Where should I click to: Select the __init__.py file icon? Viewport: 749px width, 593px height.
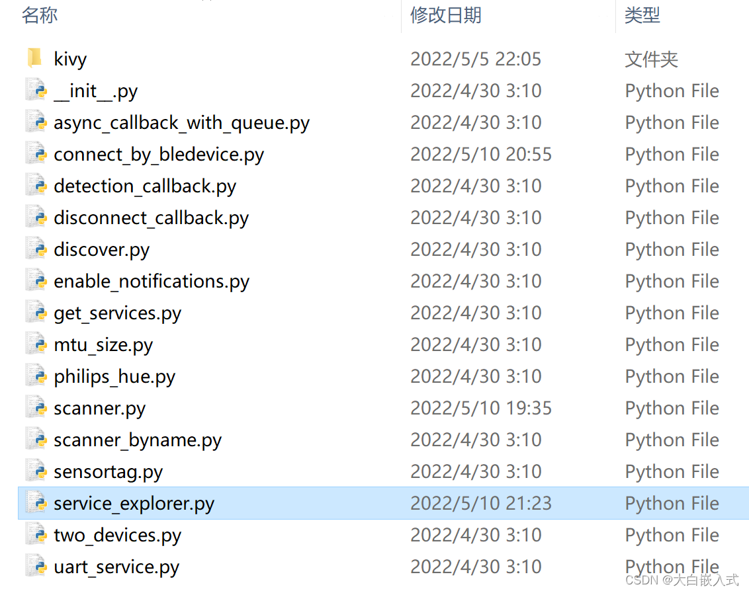coord(36,90)
